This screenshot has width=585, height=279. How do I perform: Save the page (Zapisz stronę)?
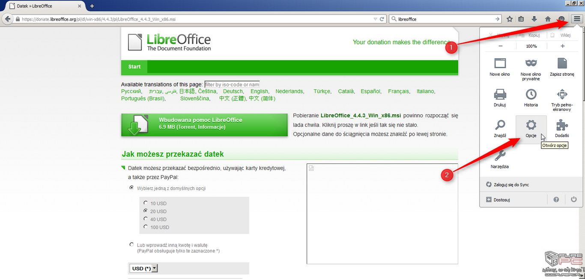tap(562, 67)
